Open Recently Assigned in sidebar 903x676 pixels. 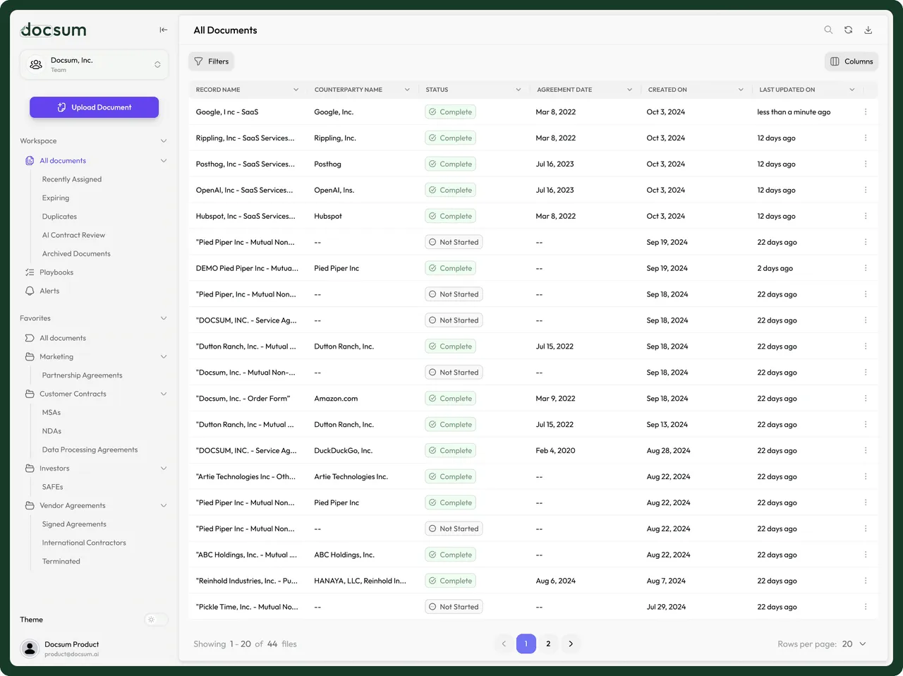72,179
